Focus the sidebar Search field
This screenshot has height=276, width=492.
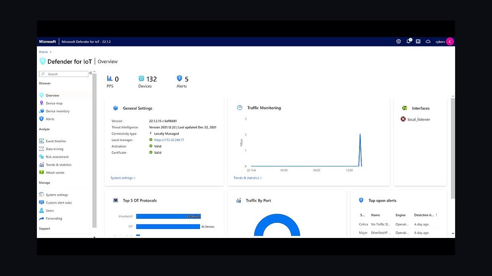pyautogui.click(x=64, y=74)
